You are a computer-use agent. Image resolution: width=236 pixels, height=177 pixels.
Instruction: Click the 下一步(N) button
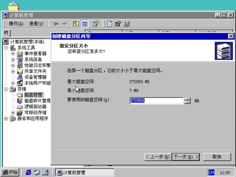tap(186, 157)
